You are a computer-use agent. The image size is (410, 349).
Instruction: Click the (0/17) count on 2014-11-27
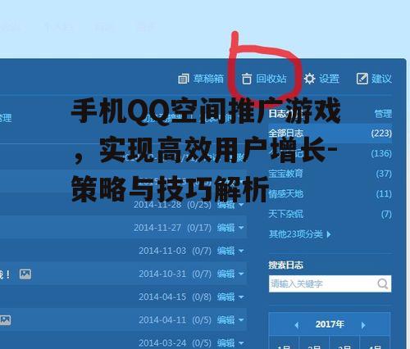pyautogui.click(x=199, y=228)
